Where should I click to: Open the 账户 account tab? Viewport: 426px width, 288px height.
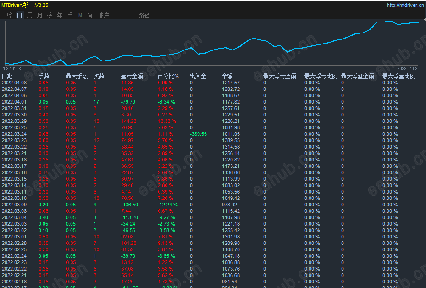coord(104,15)
